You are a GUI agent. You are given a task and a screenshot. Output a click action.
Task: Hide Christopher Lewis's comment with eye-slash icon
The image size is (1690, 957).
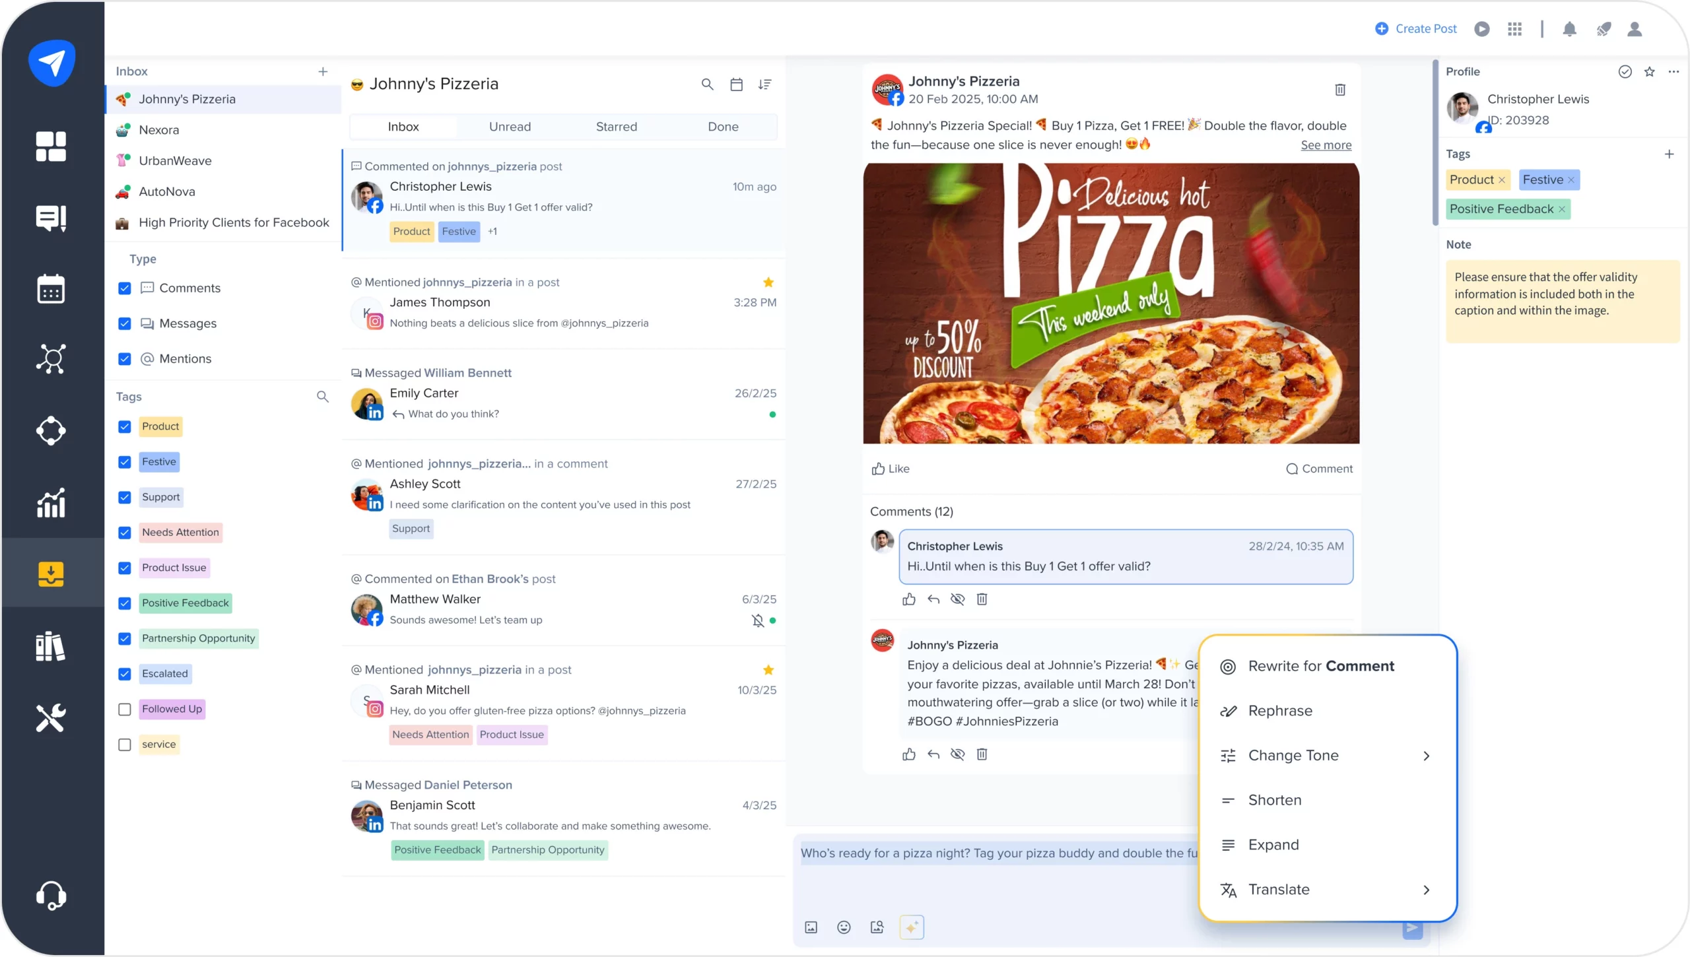(957, 599)
